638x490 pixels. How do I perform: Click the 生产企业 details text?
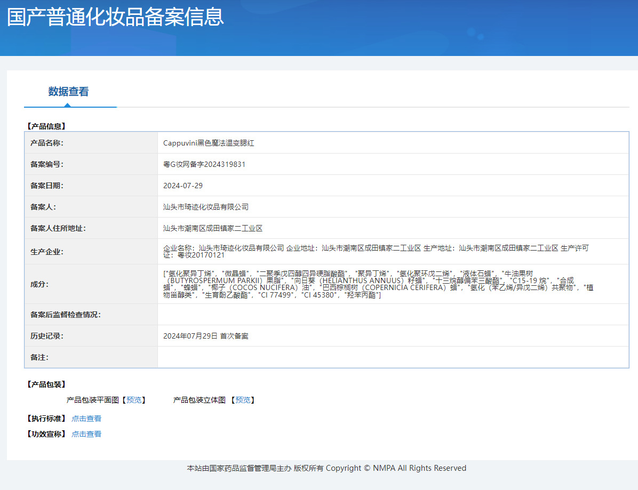376,252
